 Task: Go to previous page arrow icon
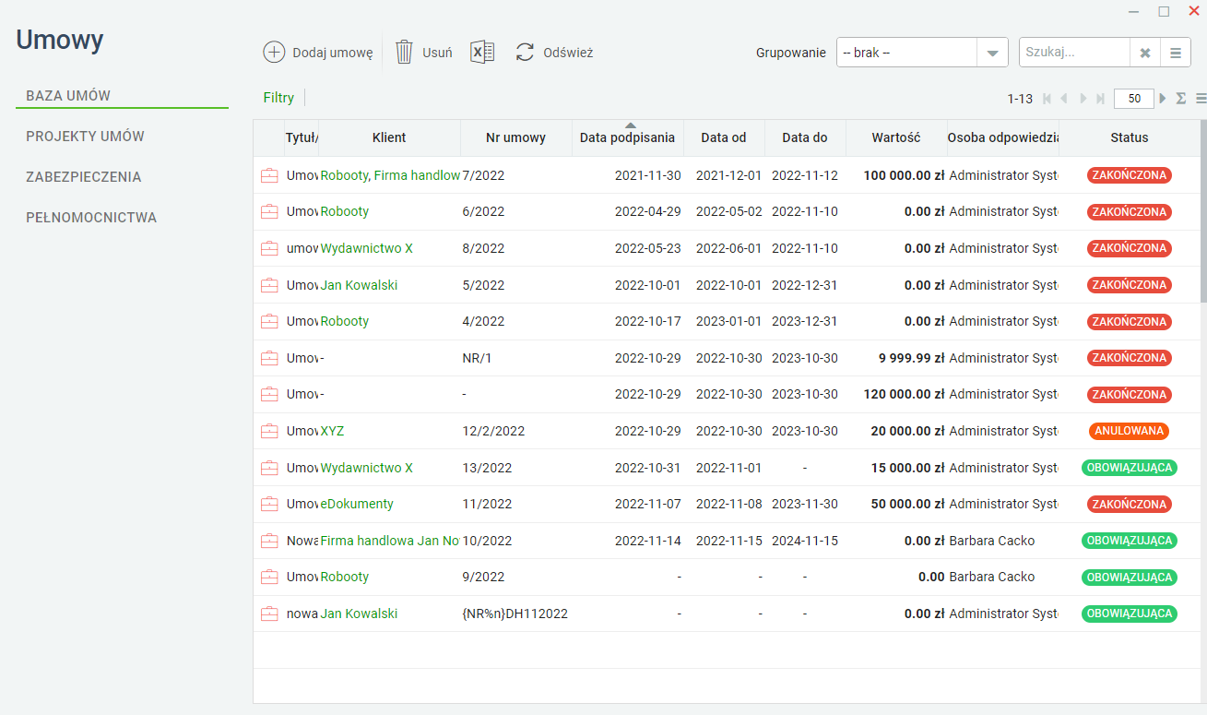tap(1064, 99)
